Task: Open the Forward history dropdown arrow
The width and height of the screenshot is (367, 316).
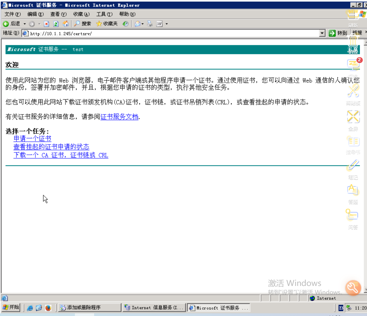Action: 39,24
